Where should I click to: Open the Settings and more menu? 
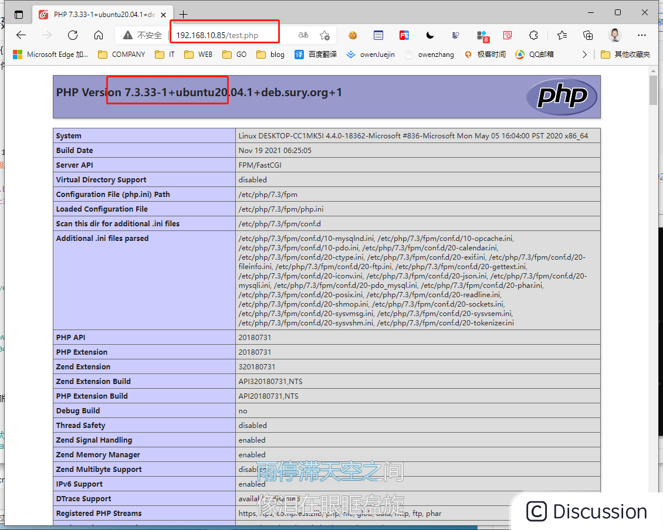coord(642,36)
